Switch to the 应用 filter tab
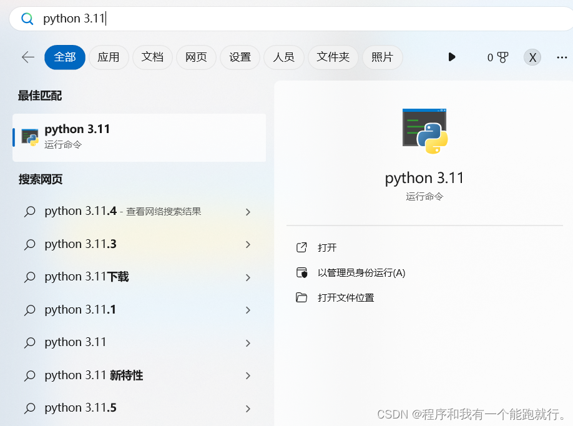Viewport: 573px width, 426px height. click(x=109, y=57)
